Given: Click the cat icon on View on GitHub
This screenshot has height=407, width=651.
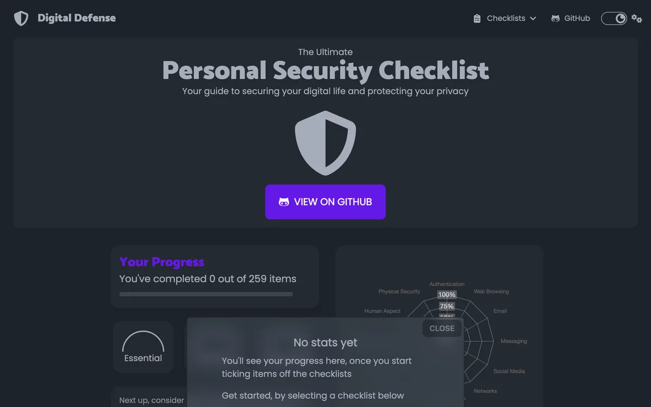Looking at the screenshot, I should (284, 202).
